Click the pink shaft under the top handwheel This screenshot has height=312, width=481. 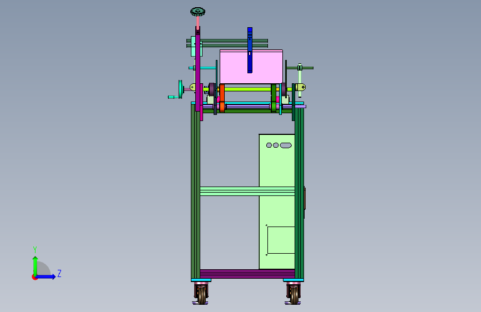(198, 22)
